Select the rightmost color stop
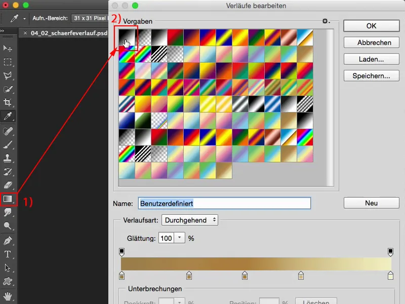 [390, 276]
